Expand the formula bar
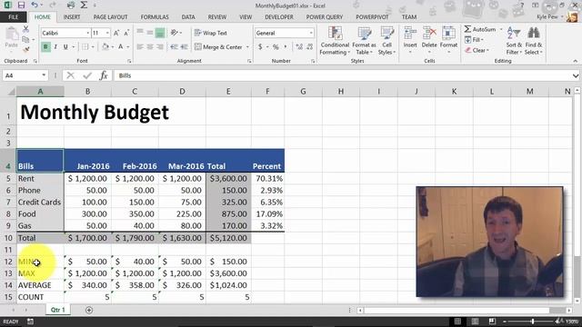The height and width of the screenshot is (327, 582). pyautogui.click(x=576, y=75)
